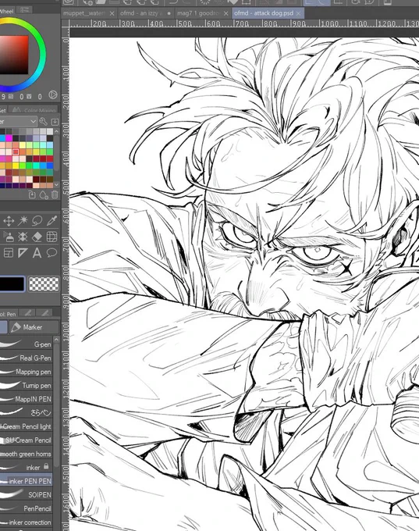Select the black main color swatch
This screenshot has height=531, width=419.
point(12,283)
